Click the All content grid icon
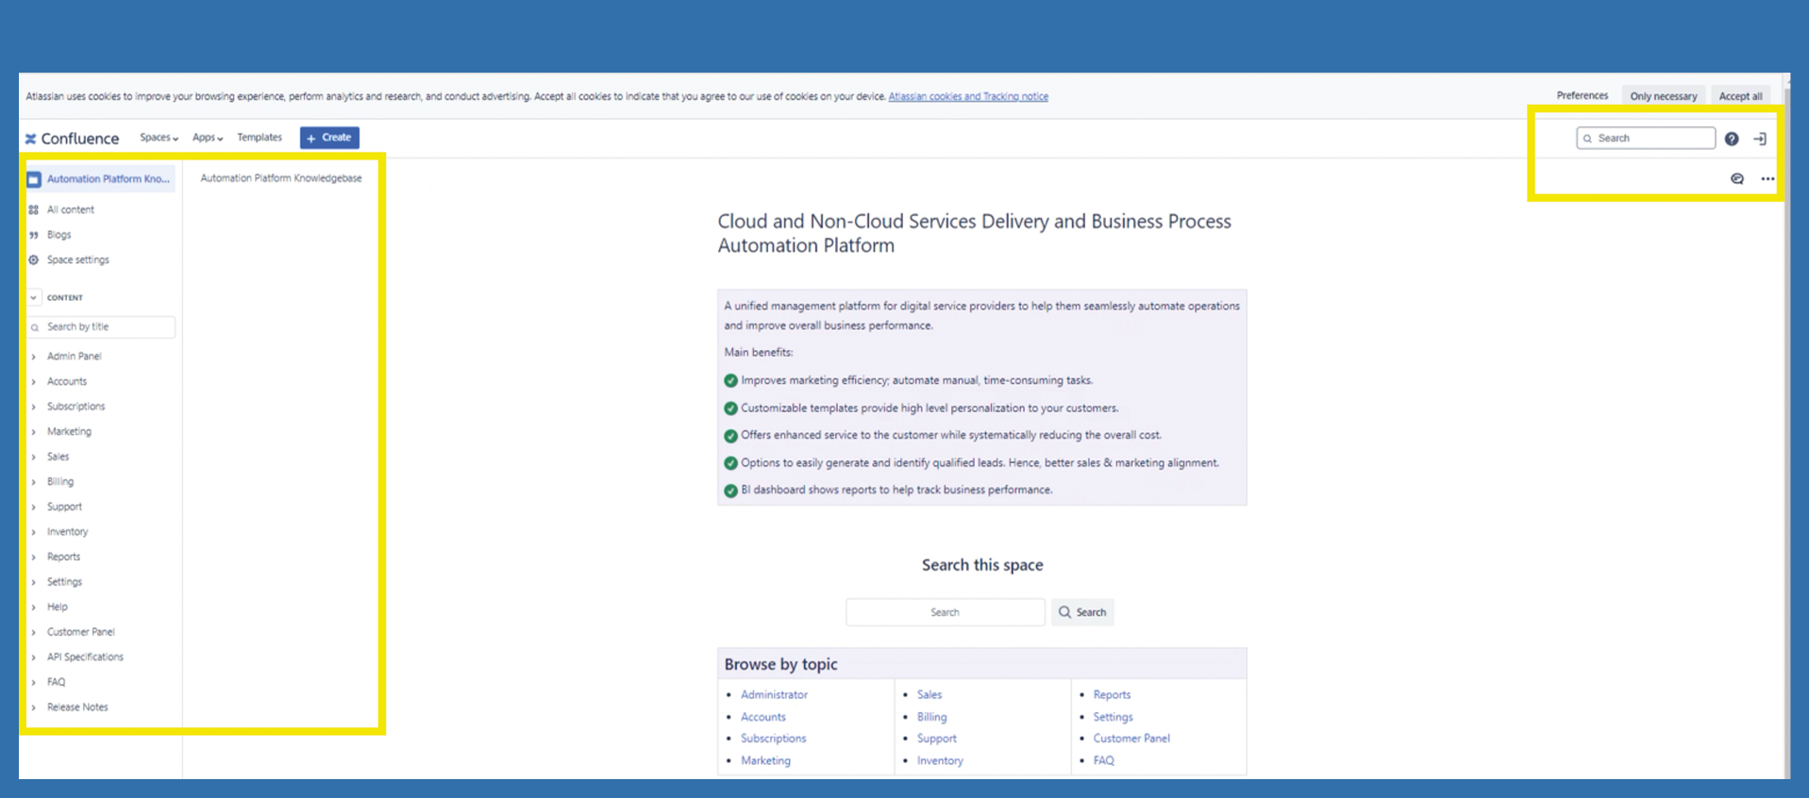Viewport: 1809px width, 798px height. click(34, 209)
